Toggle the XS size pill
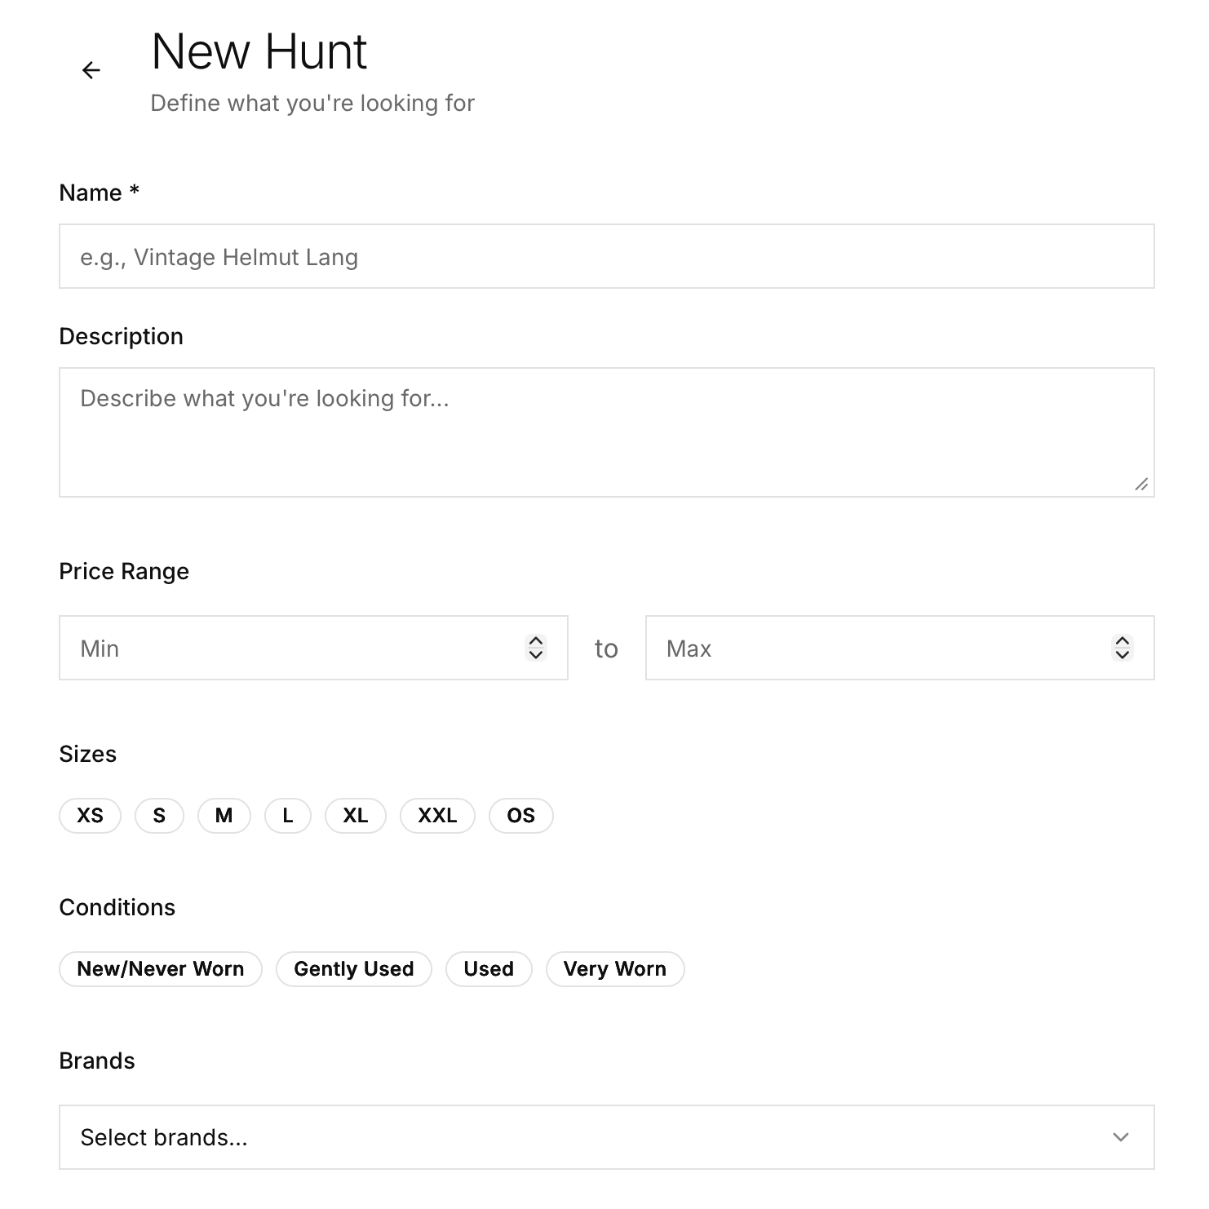 click(x=90, y=815)
